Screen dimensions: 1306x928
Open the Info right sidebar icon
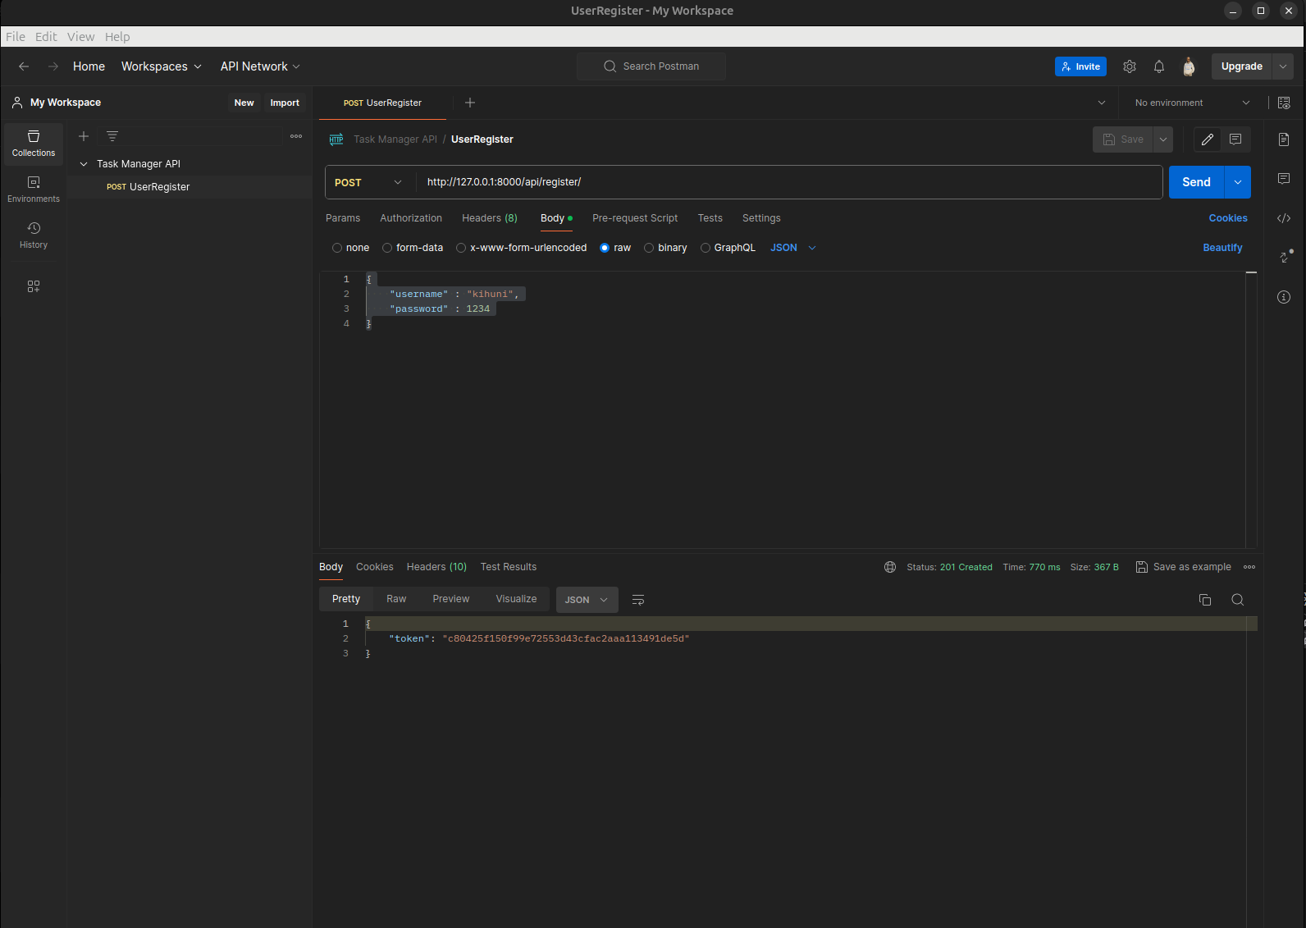pos(1284,297)
